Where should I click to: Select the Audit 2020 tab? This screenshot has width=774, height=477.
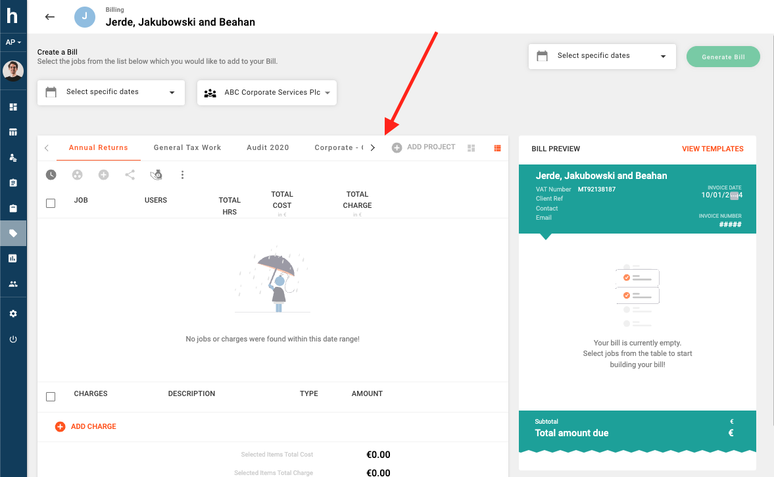[x=268, y=148]
